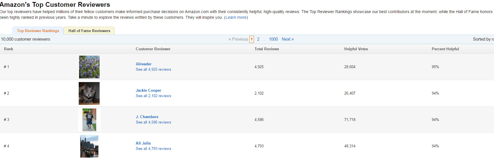Click the Next » pagination link
The image size is (494, 159).
tap(288, 39)
